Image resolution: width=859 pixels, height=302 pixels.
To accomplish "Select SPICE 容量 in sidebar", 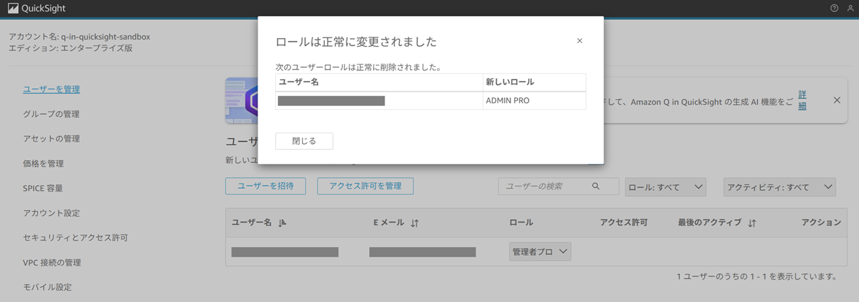I will point(43,188).
